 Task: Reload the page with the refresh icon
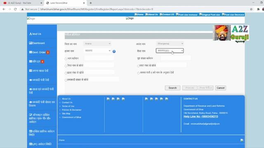tap(15, 9)
